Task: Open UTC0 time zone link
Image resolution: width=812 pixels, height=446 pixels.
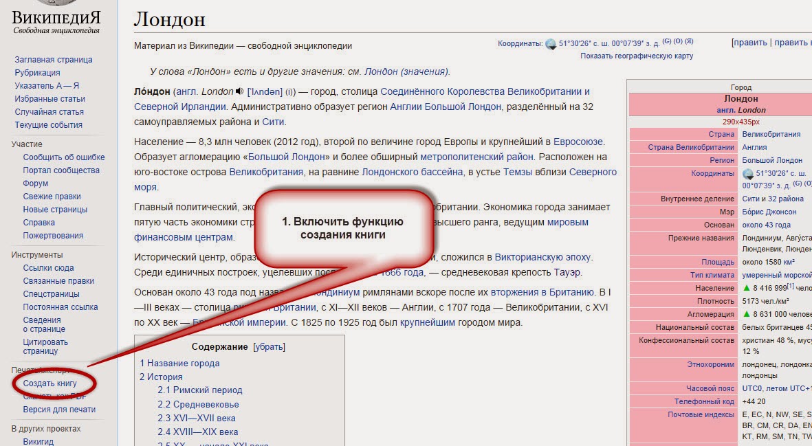Action: pyautogui.click(x=752, y=388)
